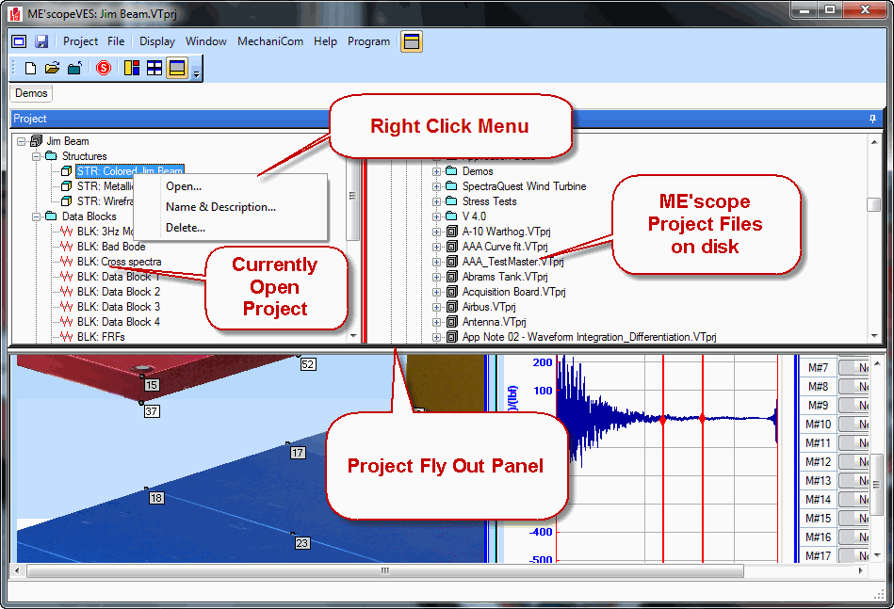894x609 pixels.
Task: Pin the Project panel with the pushpin icon
Action: [x=872, y=119]
